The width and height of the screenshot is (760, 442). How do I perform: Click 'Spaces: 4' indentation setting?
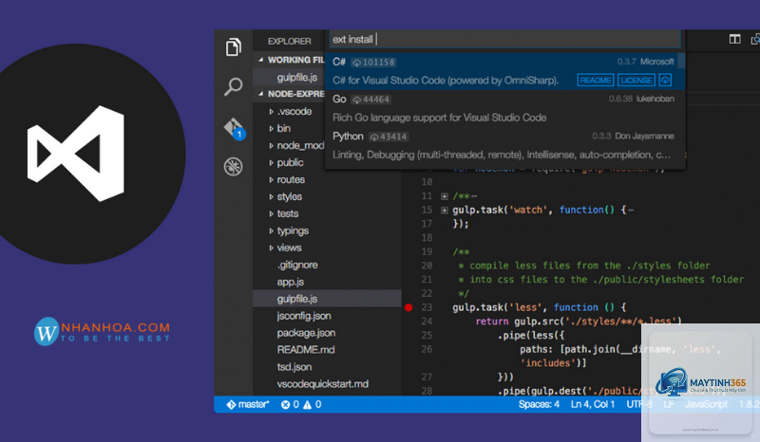tap(539, 404)
